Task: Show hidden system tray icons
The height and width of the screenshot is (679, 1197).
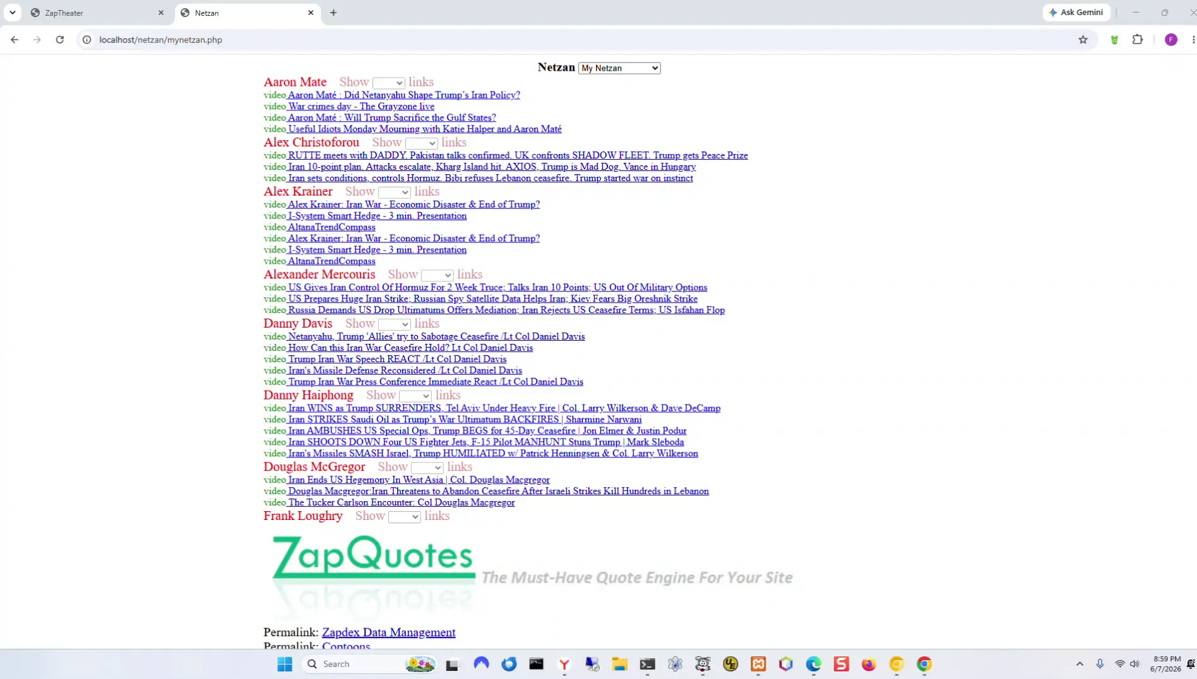Action: pos(1080,664)
